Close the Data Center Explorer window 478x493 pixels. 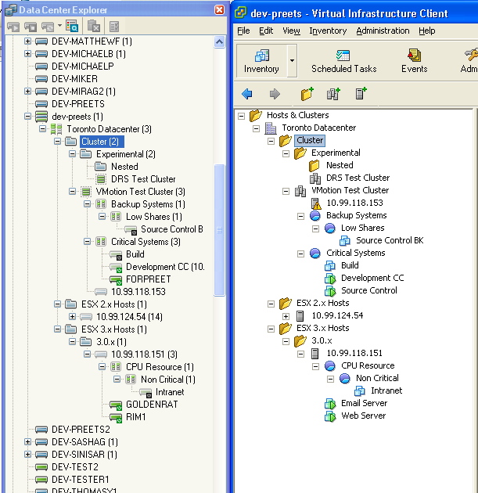click(219, 9)
